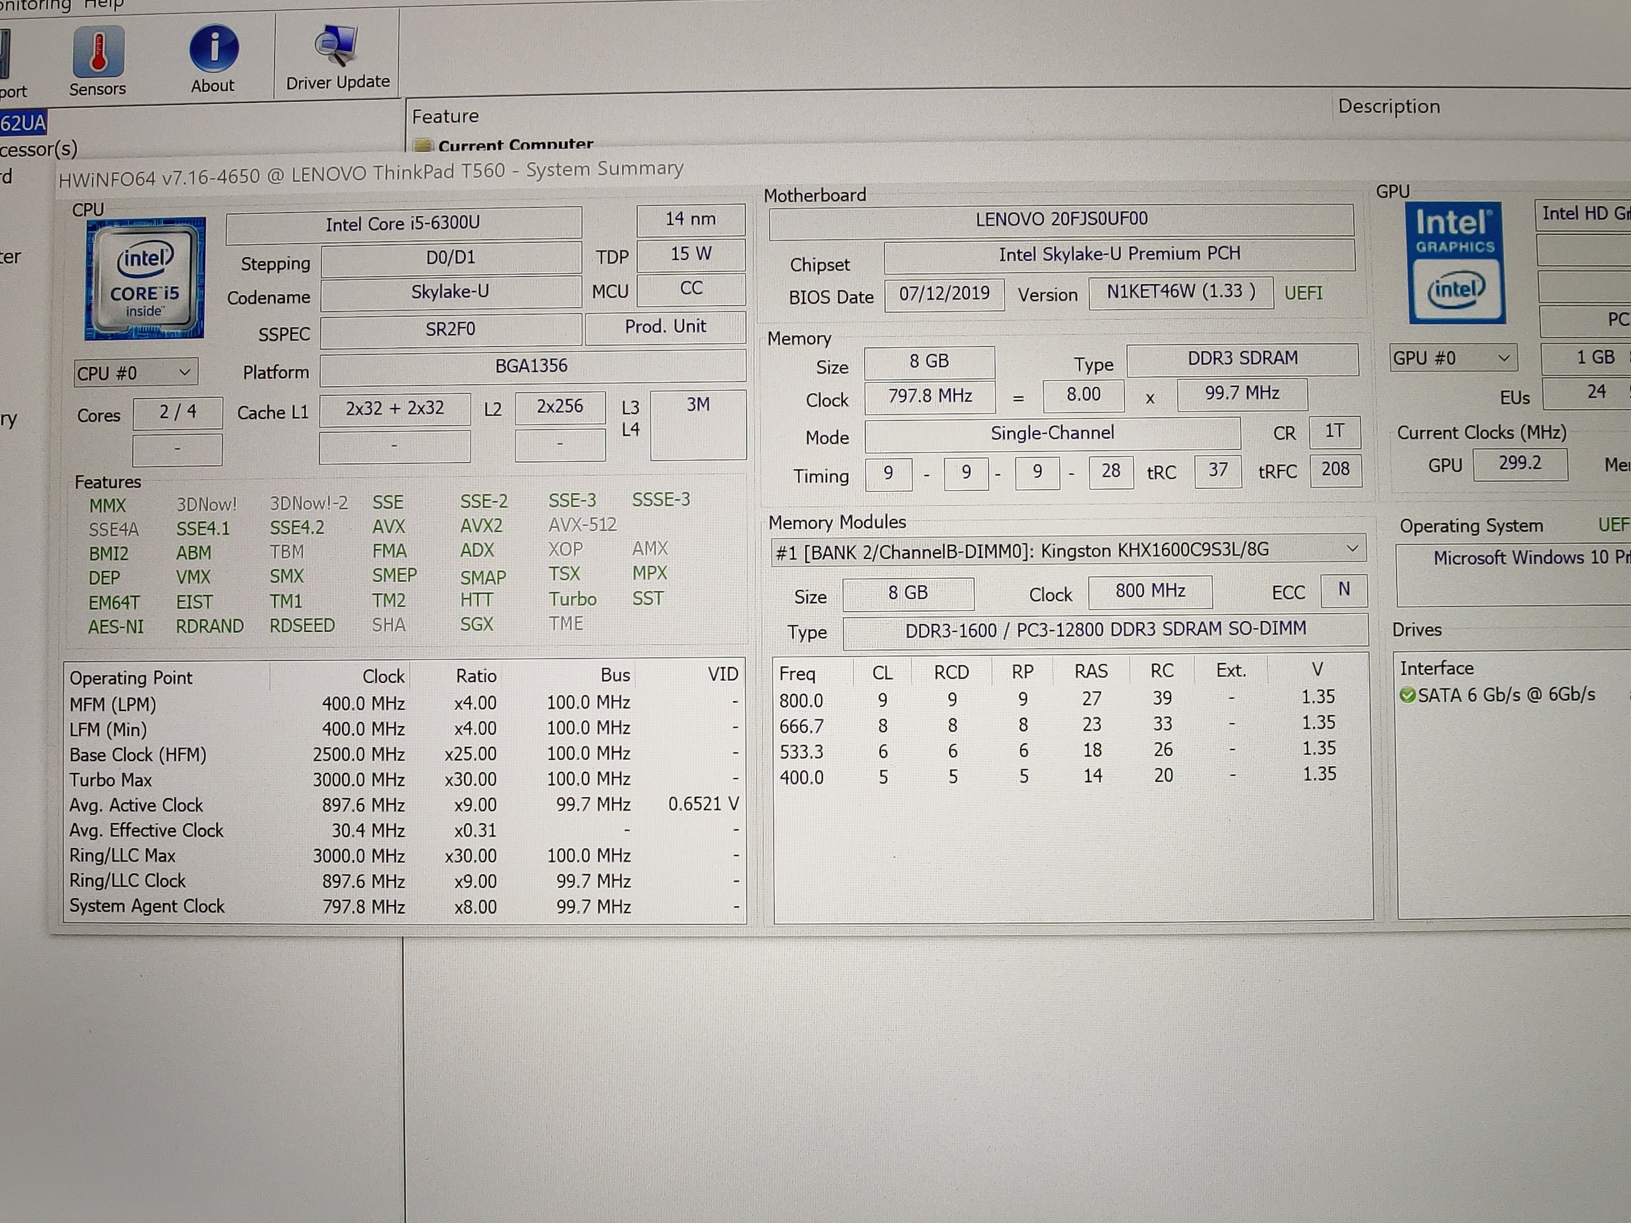
Task: Click the Feature column header
Action: click(x=446, y=116)
